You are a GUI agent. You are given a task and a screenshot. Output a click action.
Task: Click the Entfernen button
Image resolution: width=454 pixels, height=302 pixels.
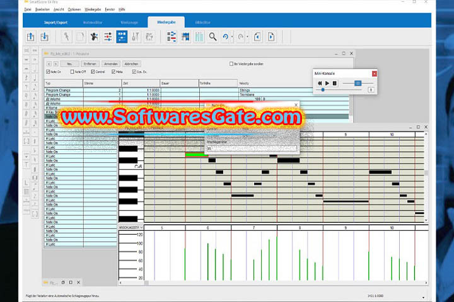90,64
